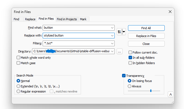Expand the Find what dropdown history
This screenshot has width=184, height=109.
pyautogui.click(x=113, y=28)
